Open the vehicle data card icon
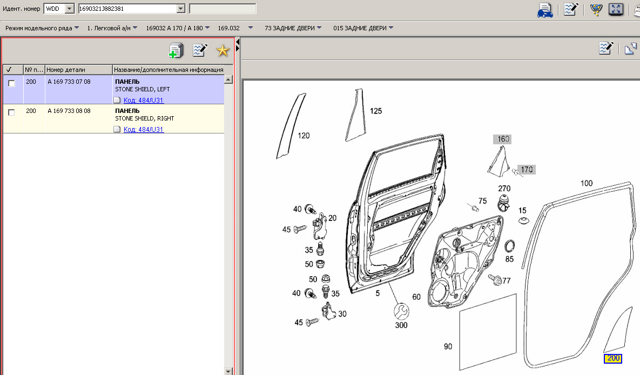Viewport: 640px width, 375px height. coord(545,10)
